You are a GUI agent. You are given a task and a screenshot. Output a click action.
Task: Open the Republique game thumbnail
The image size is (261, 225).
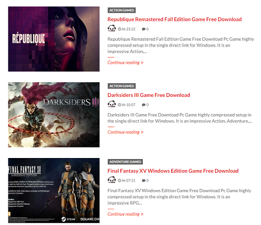54,39
